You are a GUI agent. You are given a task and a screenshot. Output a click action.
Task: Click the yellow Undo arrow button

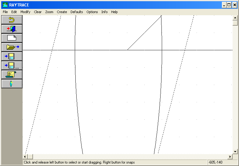coord(12,20)
